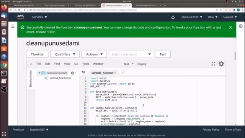Open Ubuntu Software from the dock
The height and width of the screenshot is (138, 245).
[4, 49]
